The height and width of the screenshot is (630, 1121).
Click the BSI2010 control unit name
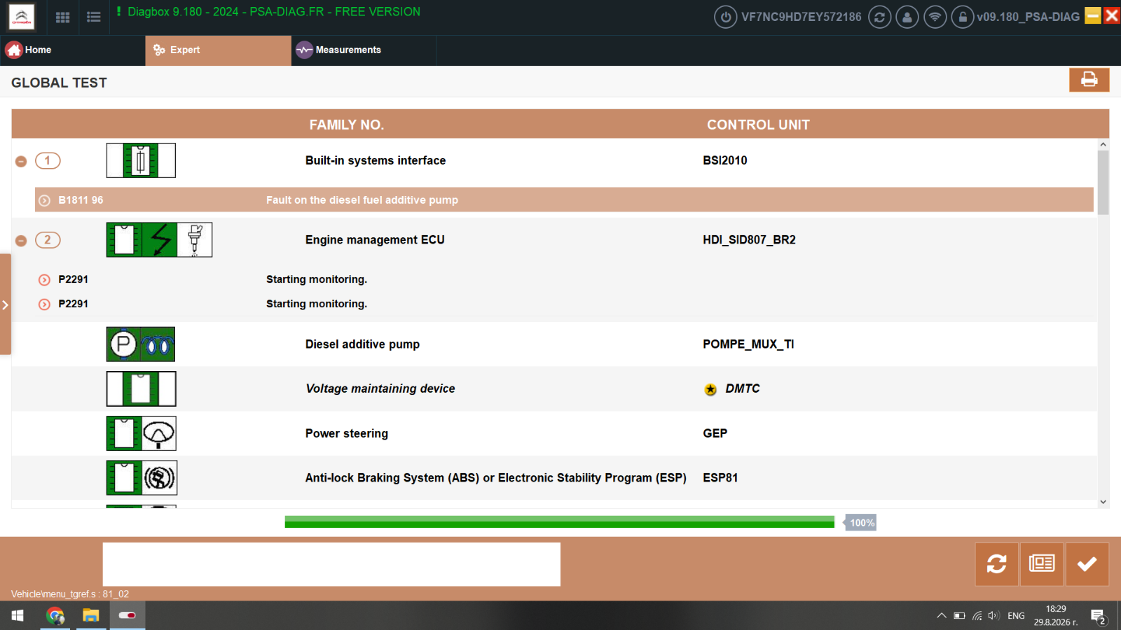pos(725,160)
